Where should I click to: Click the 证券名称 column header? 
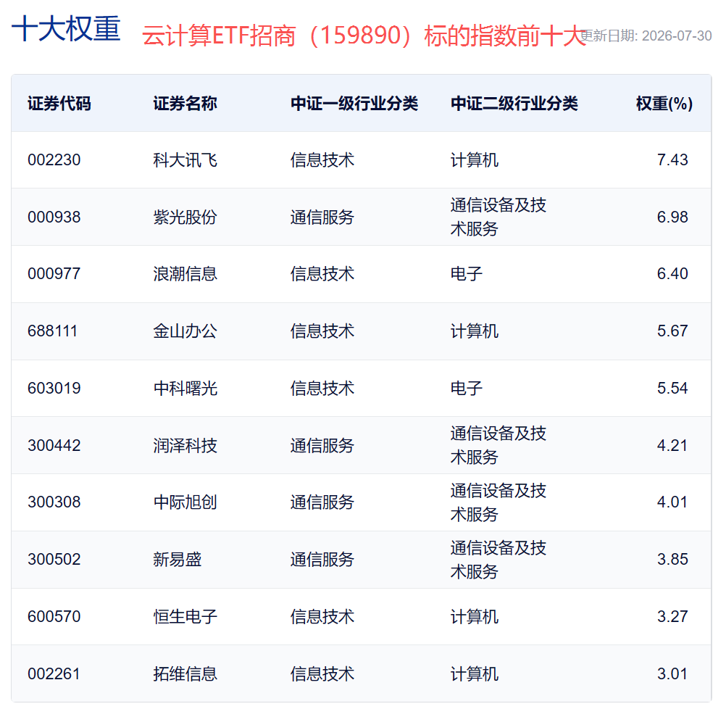[x=185, y=104]
